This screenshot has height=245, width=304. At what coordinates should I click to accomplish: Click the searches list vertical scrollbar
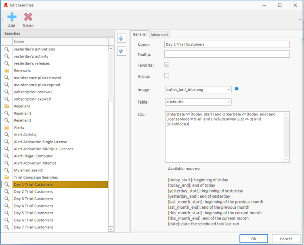[x=111, y=161]
